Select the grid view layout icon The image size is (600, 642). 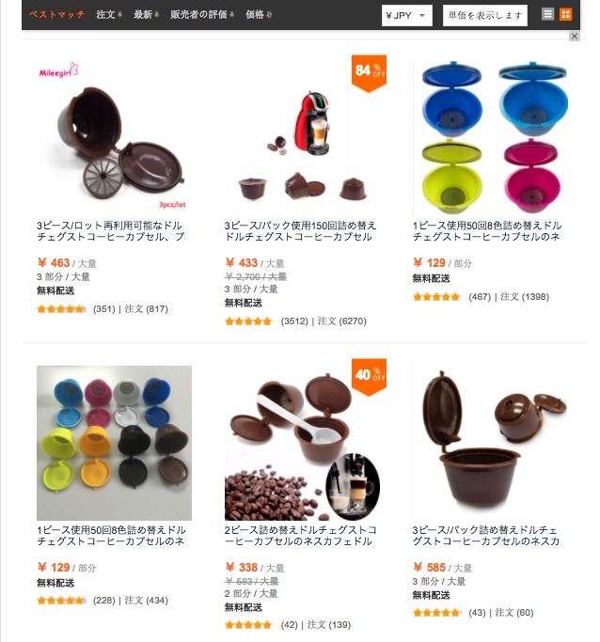coord(565,14)
